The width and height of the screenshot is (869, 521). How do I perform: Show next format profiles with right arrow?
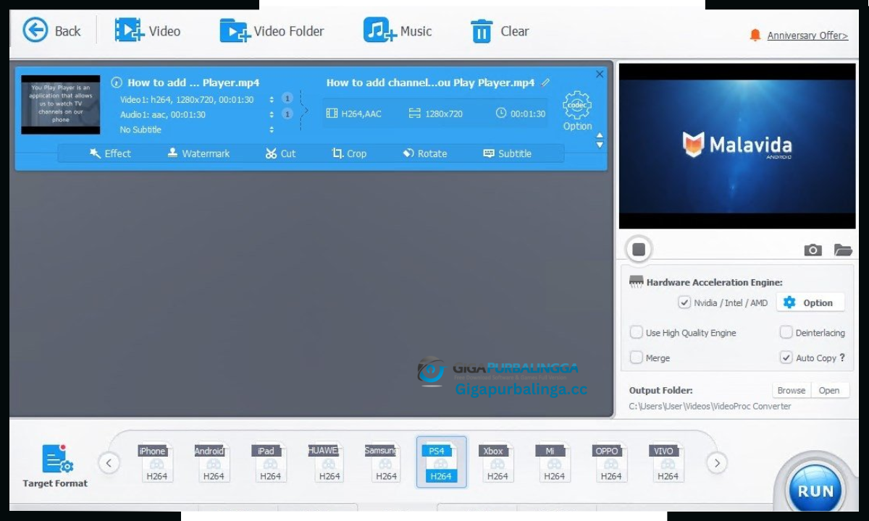click(x=716, y=462)
